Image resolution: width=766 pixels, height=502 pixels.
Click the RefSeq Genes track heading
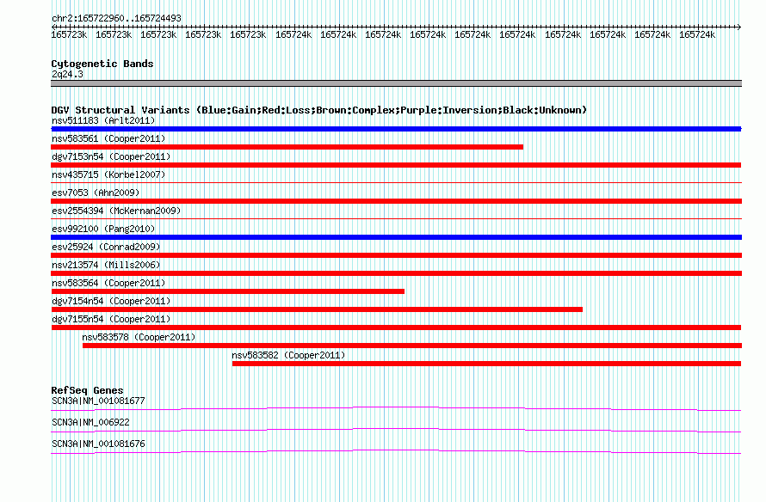tap(87, 390)
